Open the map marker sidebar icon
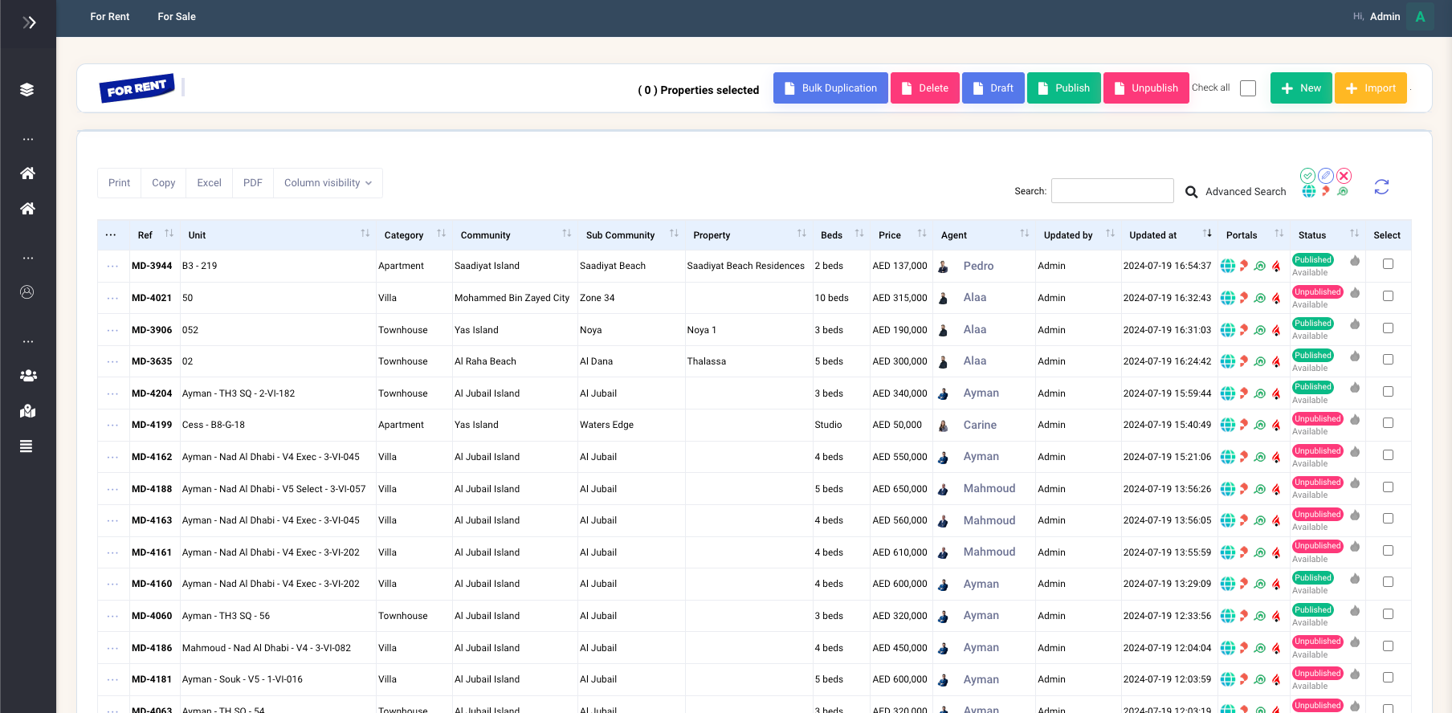 coord(27,411)
